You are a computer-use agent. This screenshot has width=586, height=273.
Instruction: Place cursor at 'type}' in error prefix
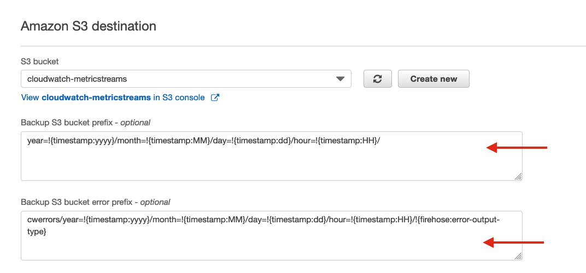pos(37,232)
